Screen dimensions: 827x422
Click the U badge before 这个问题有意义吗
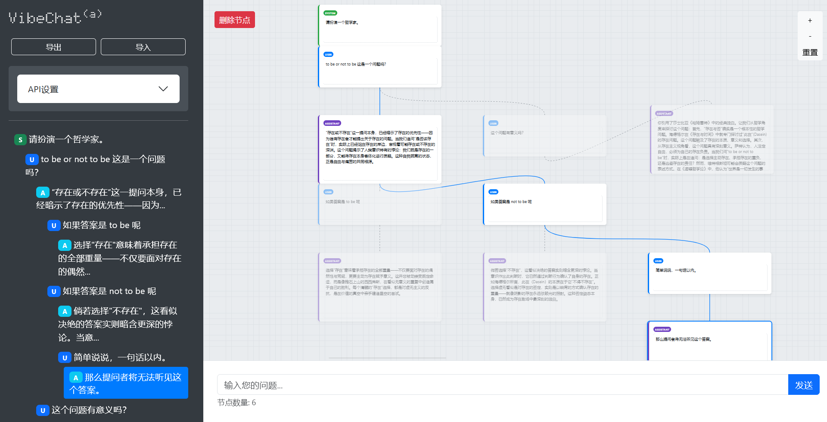point(43,410)
